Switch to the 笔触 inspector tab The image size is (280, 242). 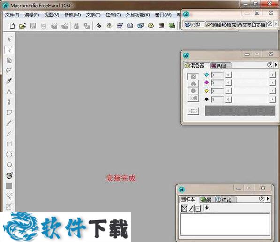pos(213,25)
